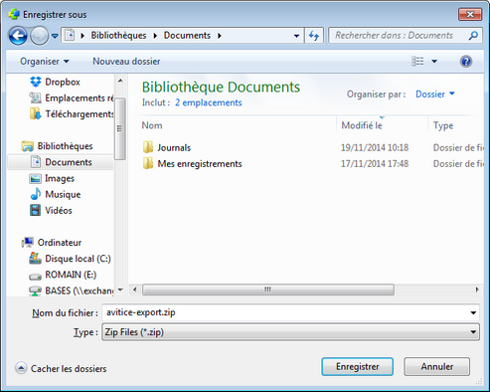Click the Rechercher dans Documents search field
Screen dimensions: 490x392
click(x=395, y=35)
